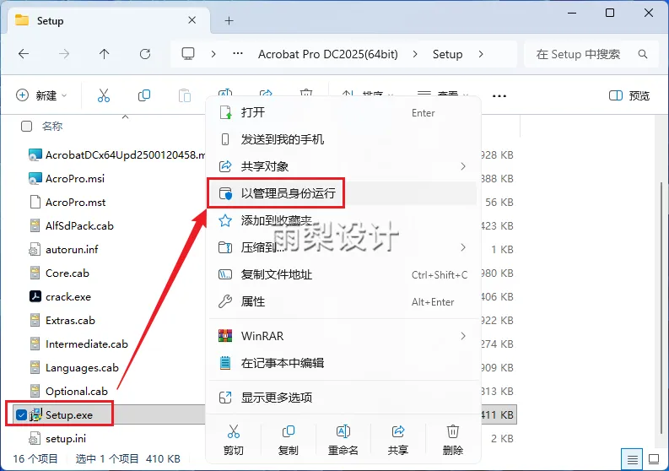Expand chevron after Acrobat Pro DC2025(64bit) breadcrumb
The image size is (669, 471).
tap(415, 54)
